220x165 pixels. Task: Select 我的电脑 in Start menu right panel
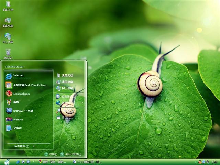pos(67,82)
